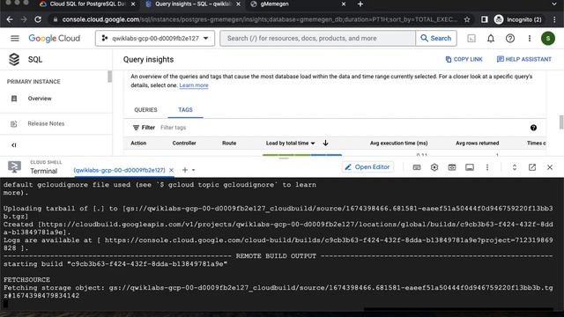Open notifications bell
The image size is (564, 317).
(x=491, y=38)
